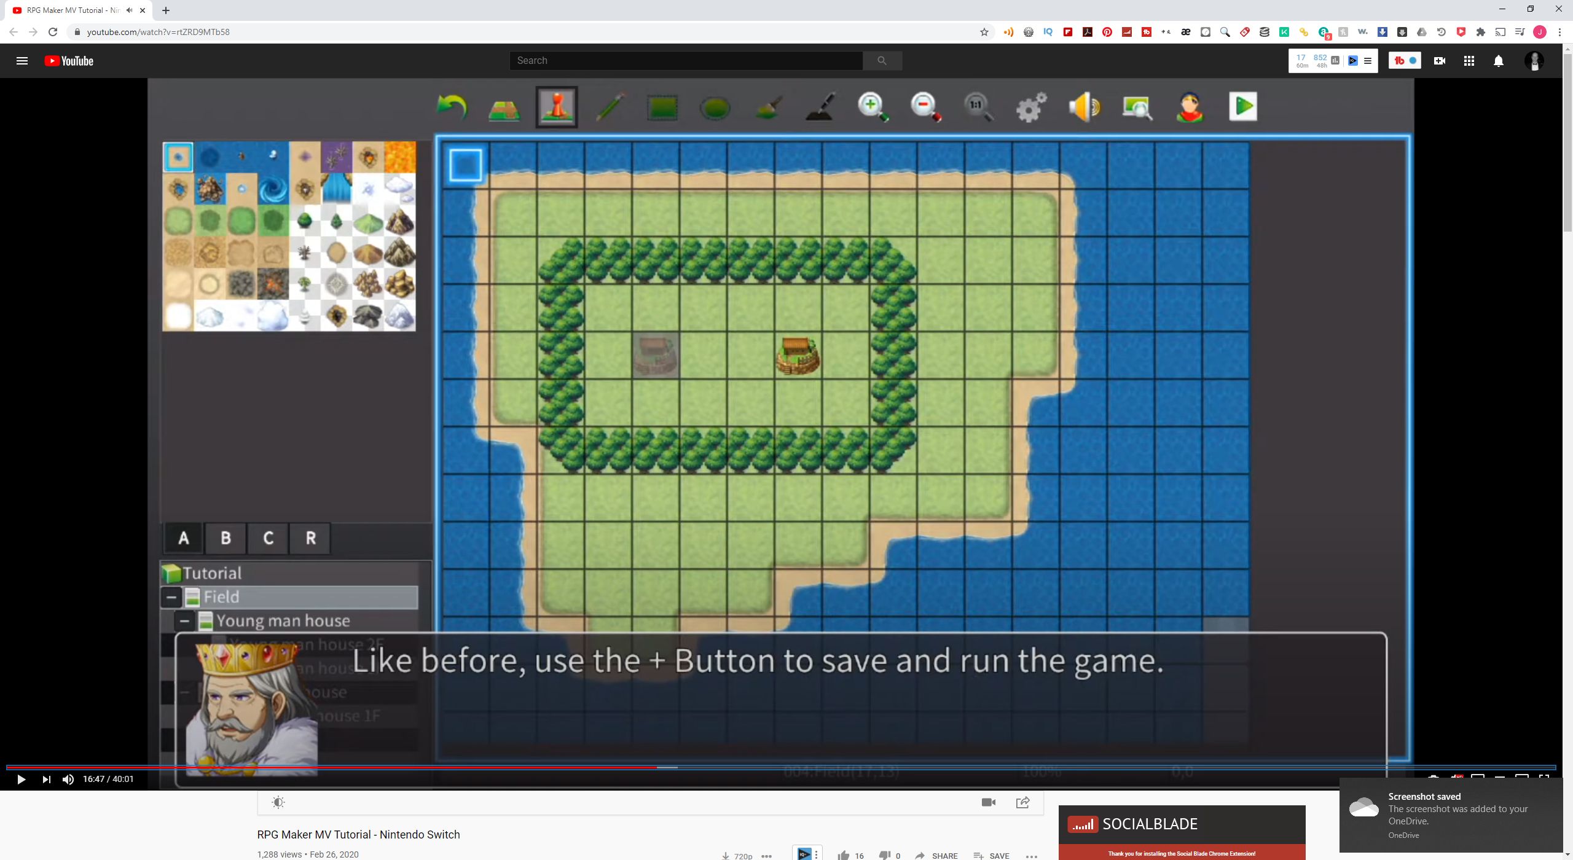Toggle the TubeBuddy blue switch
This screenshot has width=1573, height=860.
(1413, 60)
